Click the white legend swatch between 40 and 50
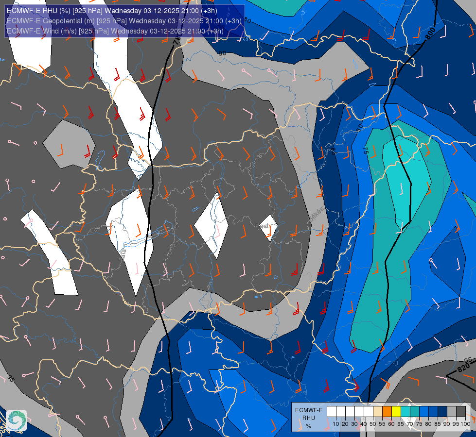 [368, 412]
